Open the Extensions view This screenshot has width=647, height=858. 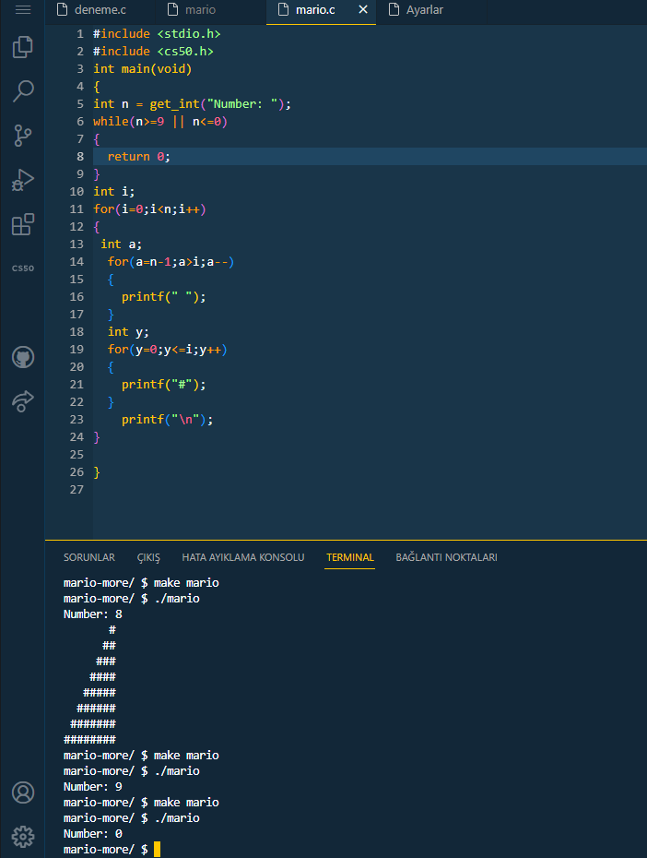[23, 224]
